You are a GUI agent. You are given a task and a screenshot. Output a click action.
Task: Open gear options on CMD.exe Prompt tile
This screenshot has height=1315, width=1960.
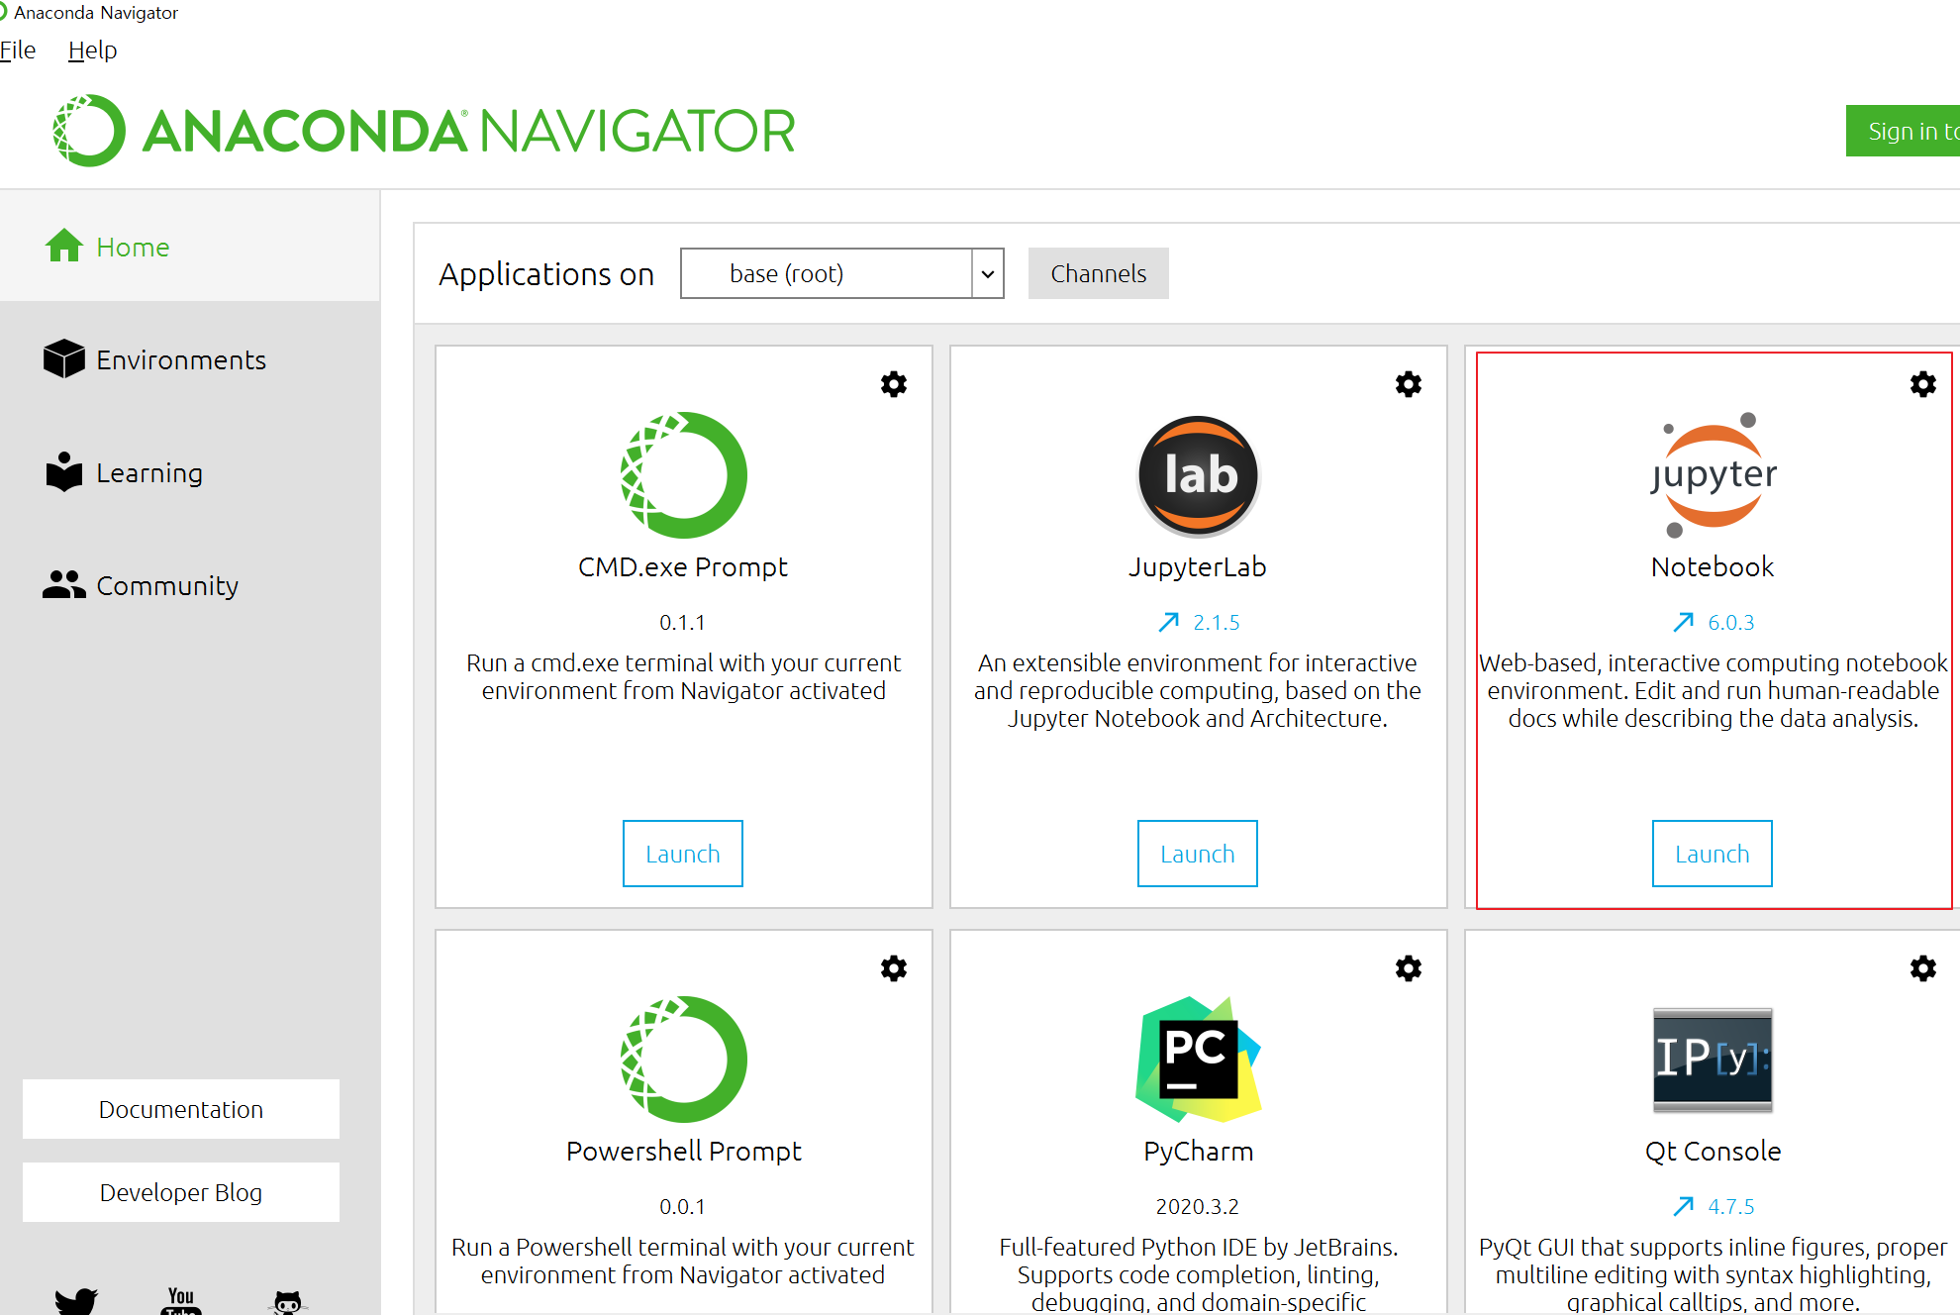point(894,384)
